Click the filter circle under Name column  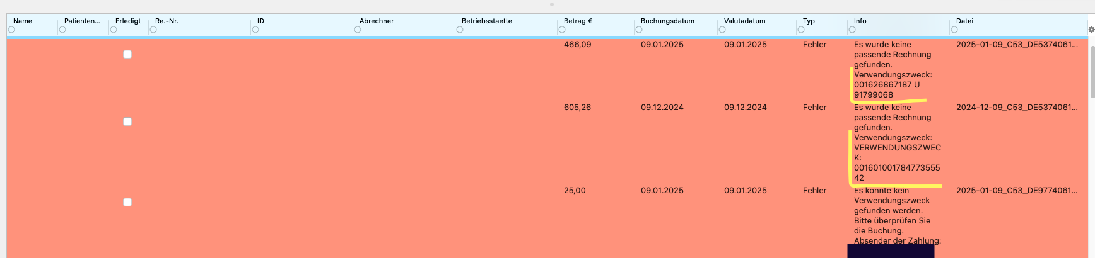coord(11,30)
